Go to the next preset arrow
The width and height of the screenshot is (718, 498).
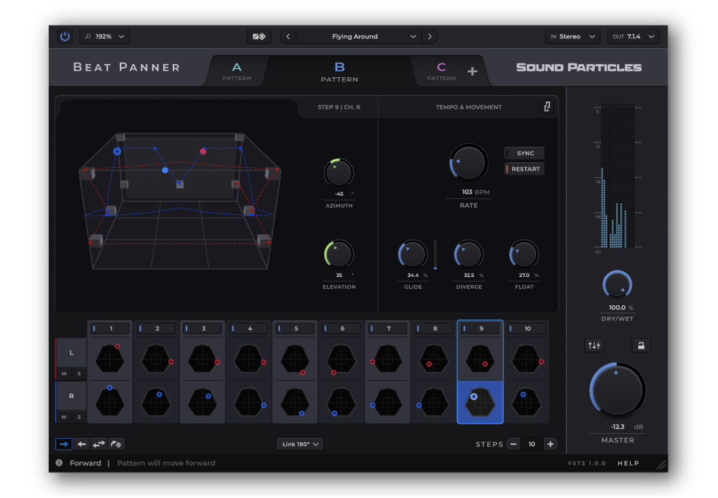(430, 37)
